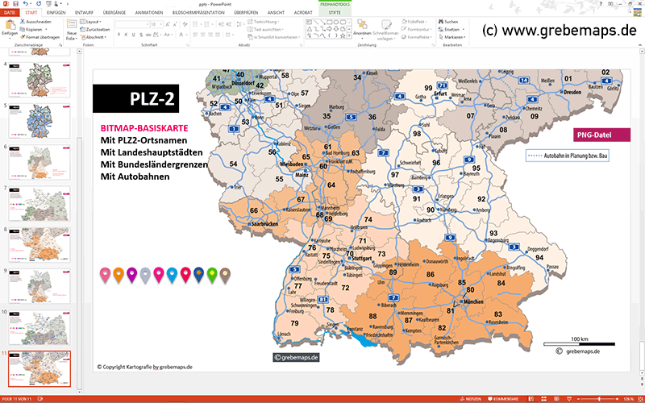The image size is (645, 403).
Task: Expand the Layout dropdown
Action: (93, 21)
